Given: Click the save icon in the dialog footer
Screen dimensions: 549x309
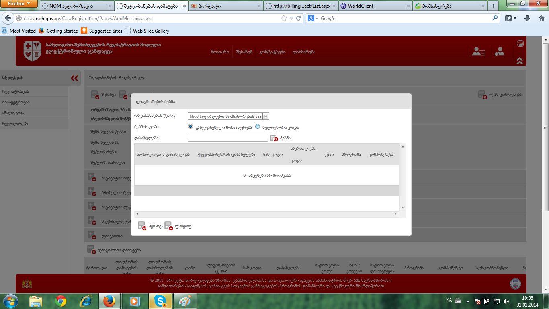Looking at the screenshot, I should (141, 226).
